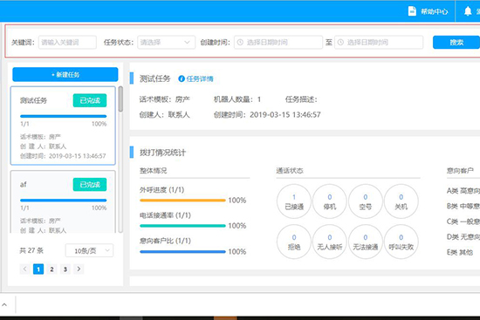
Task: Click the B类 intent customer row
Action: point(463,206)
